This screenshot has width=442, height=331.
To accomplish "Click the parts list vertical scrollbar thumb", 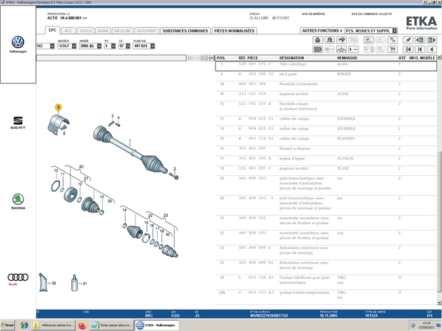I will pyautogui.click(x=439, y=222).
